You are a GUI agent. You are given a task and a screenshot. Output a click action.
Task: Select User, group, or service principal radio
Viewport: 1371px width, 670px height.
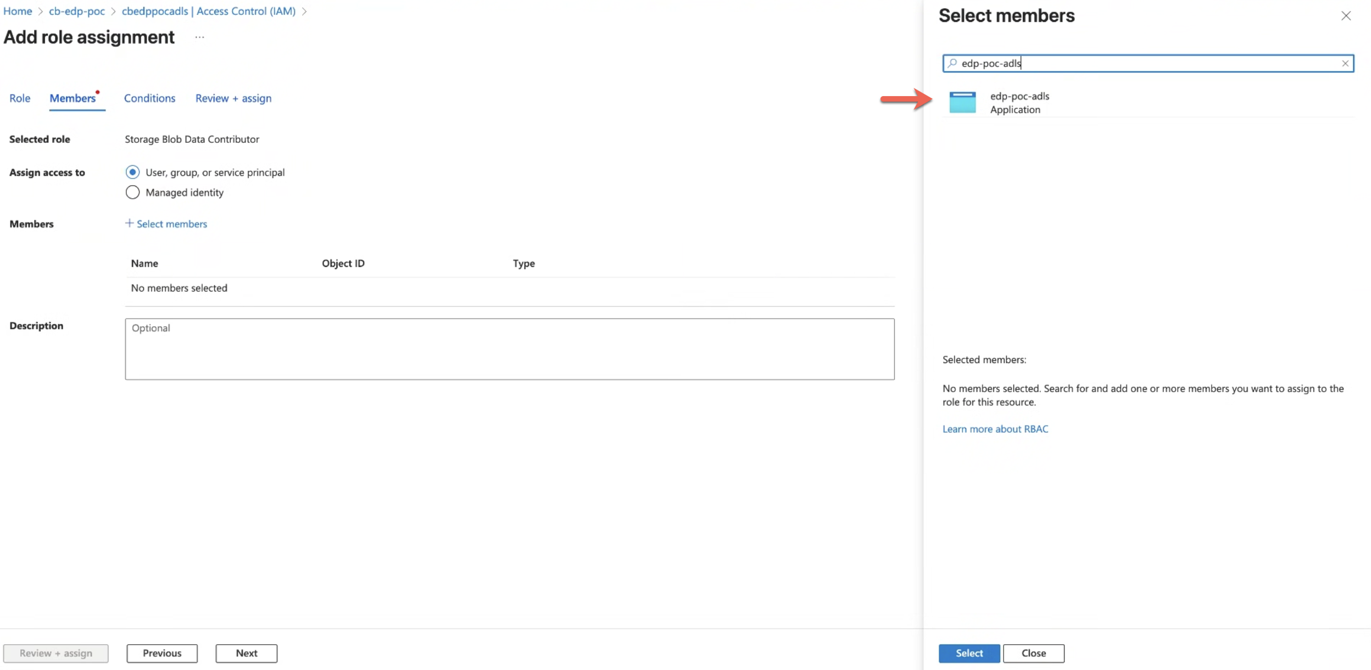tap(132, 172)
